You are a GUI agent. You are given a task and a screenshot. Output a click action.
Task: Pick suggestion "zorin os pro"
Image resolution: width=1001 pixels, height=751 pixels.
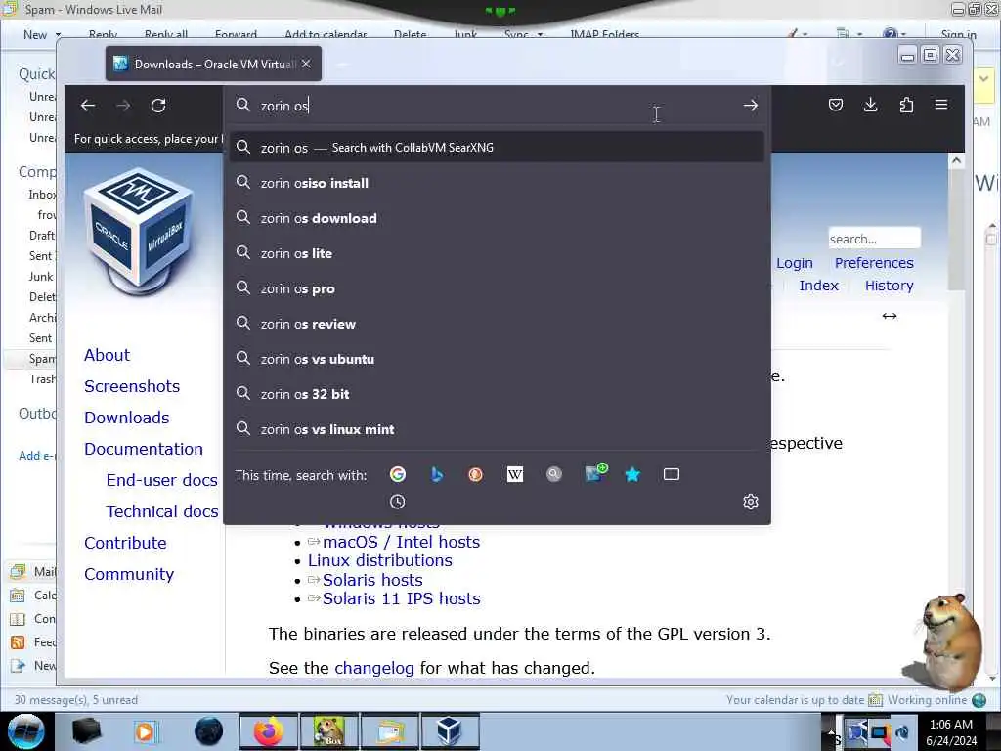(x=498, y=288)
